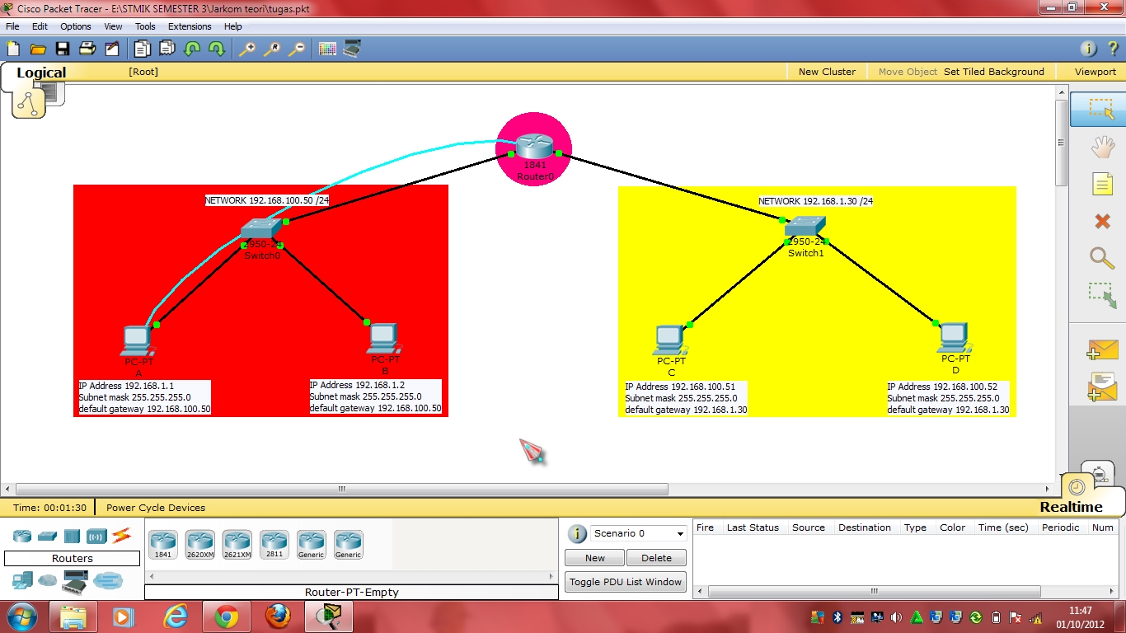1126x633 pixels.
Task: Select the Multiuser Connection category icon
Action: pos(107,580)
